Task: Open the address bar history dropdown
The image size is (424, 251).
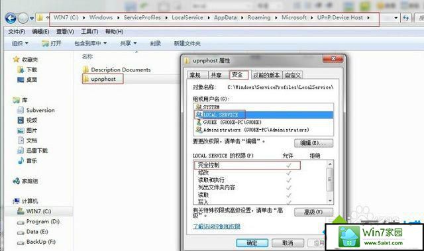Action: [x=396, y=18]
